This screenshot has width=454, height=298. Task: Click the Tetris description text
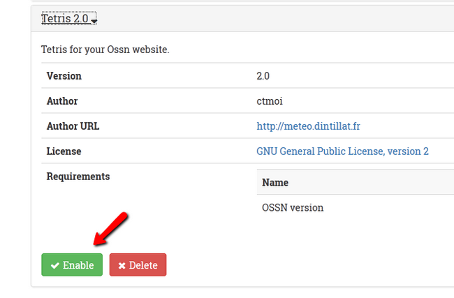(105, 50)
